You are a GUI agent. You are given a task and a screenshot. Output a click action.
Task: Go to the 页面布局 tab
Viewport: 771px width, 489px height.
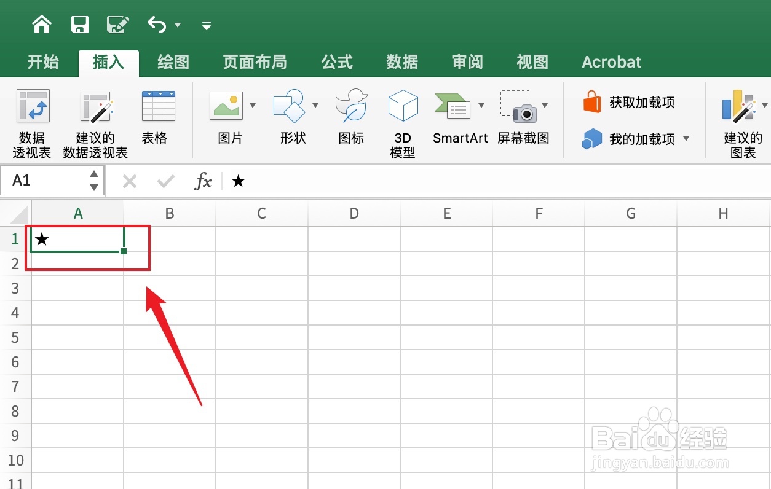click(255, 62)
